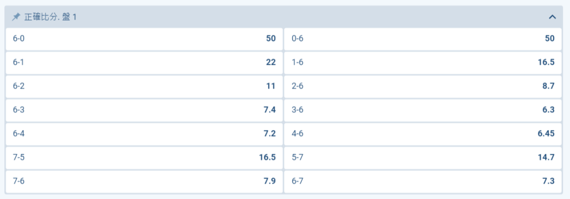This screenshot has height=199, width=570.
Task: Click the 7.9 odds value
Action: pyautogui.click(x=270, y=181)
